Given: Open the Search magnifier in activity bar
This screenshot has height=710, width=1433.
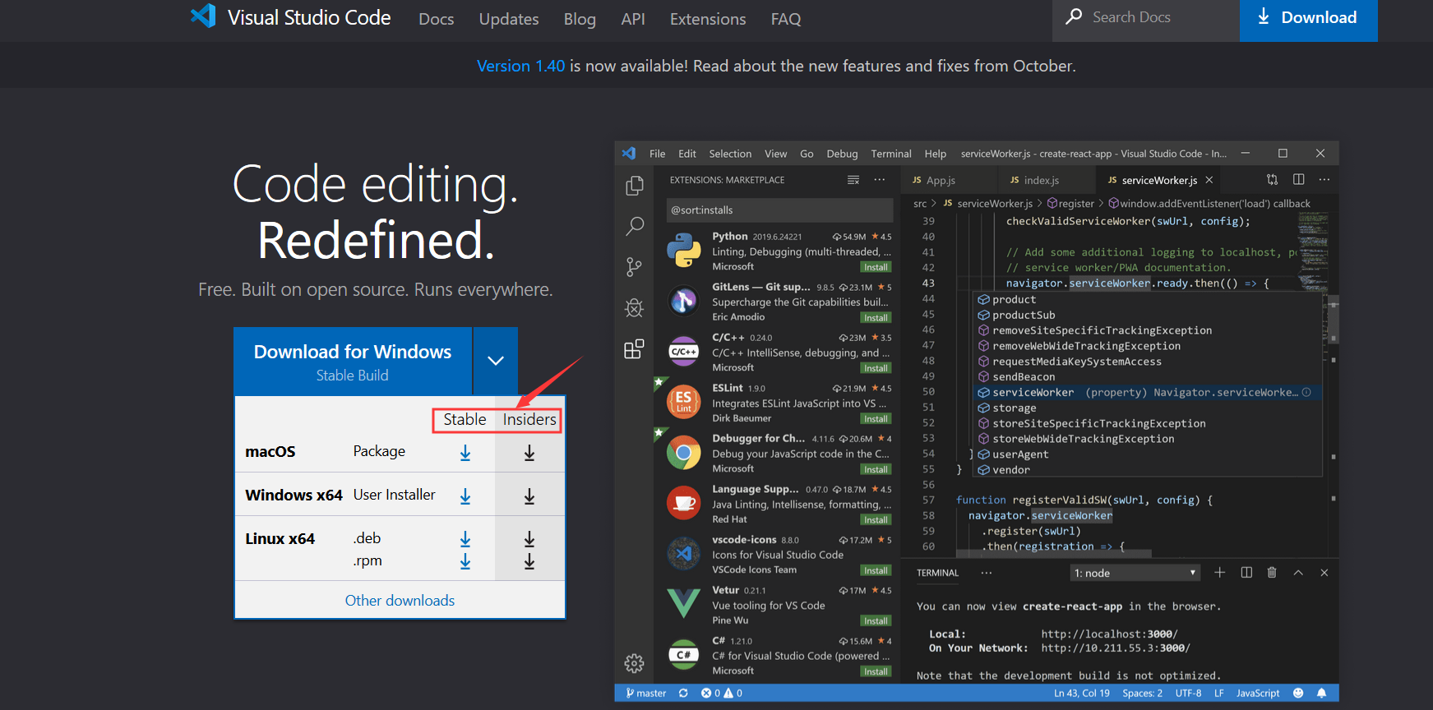Looking at the screenshot, I should click(634, 226).
